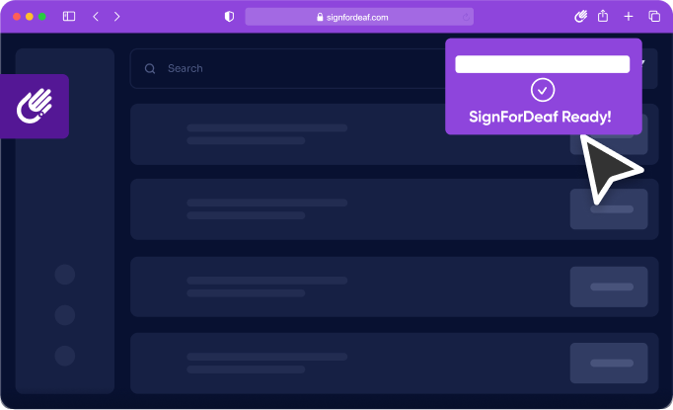Viewport: 673px width, 410px height.
Task: Open a new tab with plus icon
Action: (x=629, y=17)
